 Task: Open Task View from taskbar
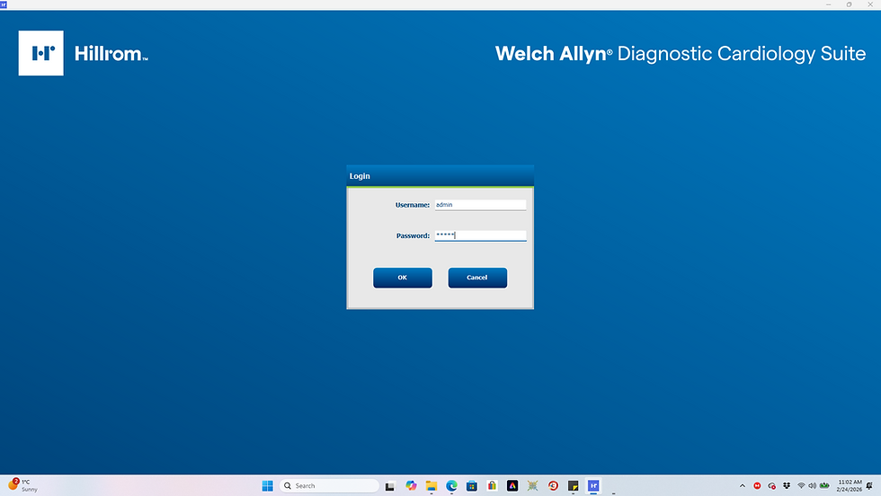pyautogui.click(x=389, y=486)
